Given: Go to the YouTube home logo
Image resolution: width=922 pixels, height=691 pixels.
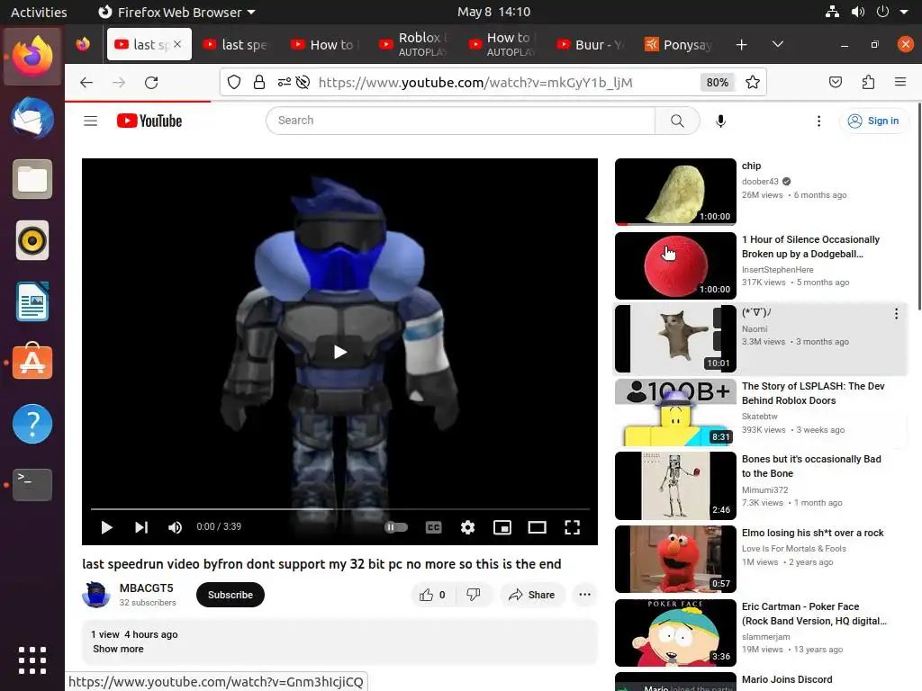Looking at the screenshot, I should [149, 121].
